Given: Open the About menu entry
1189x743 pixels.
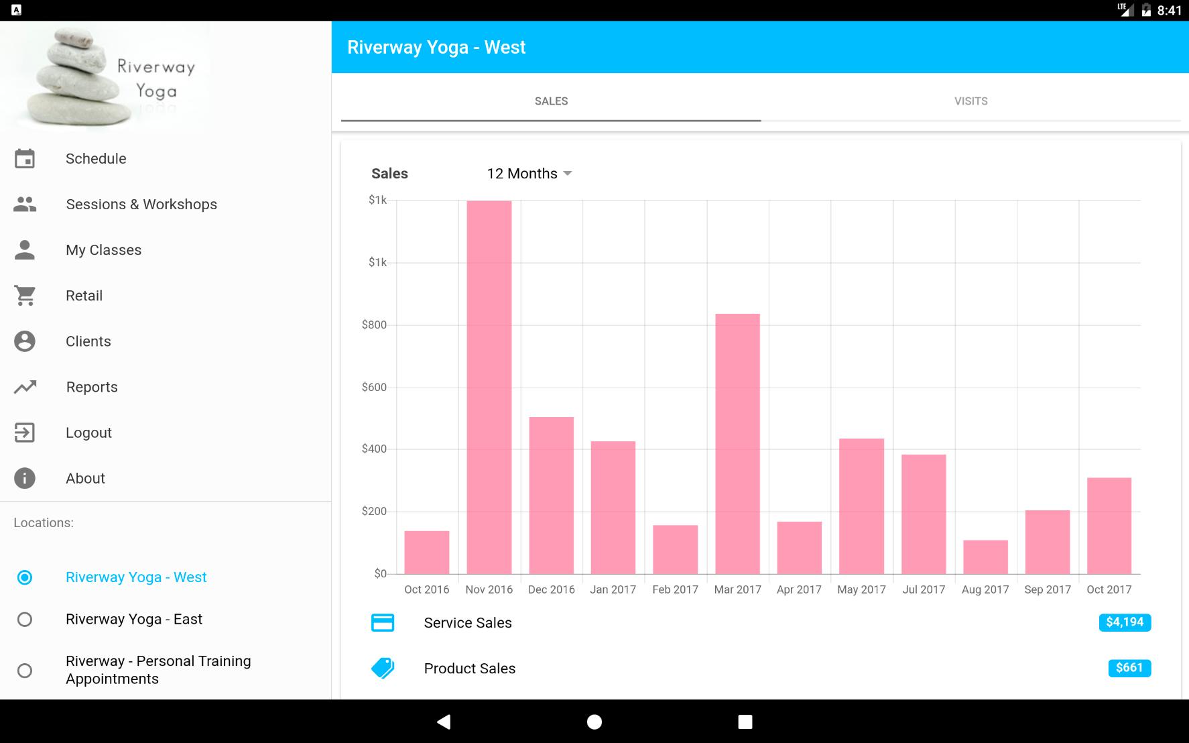Looking at the screenshot, I should click(x=166, y=478).
